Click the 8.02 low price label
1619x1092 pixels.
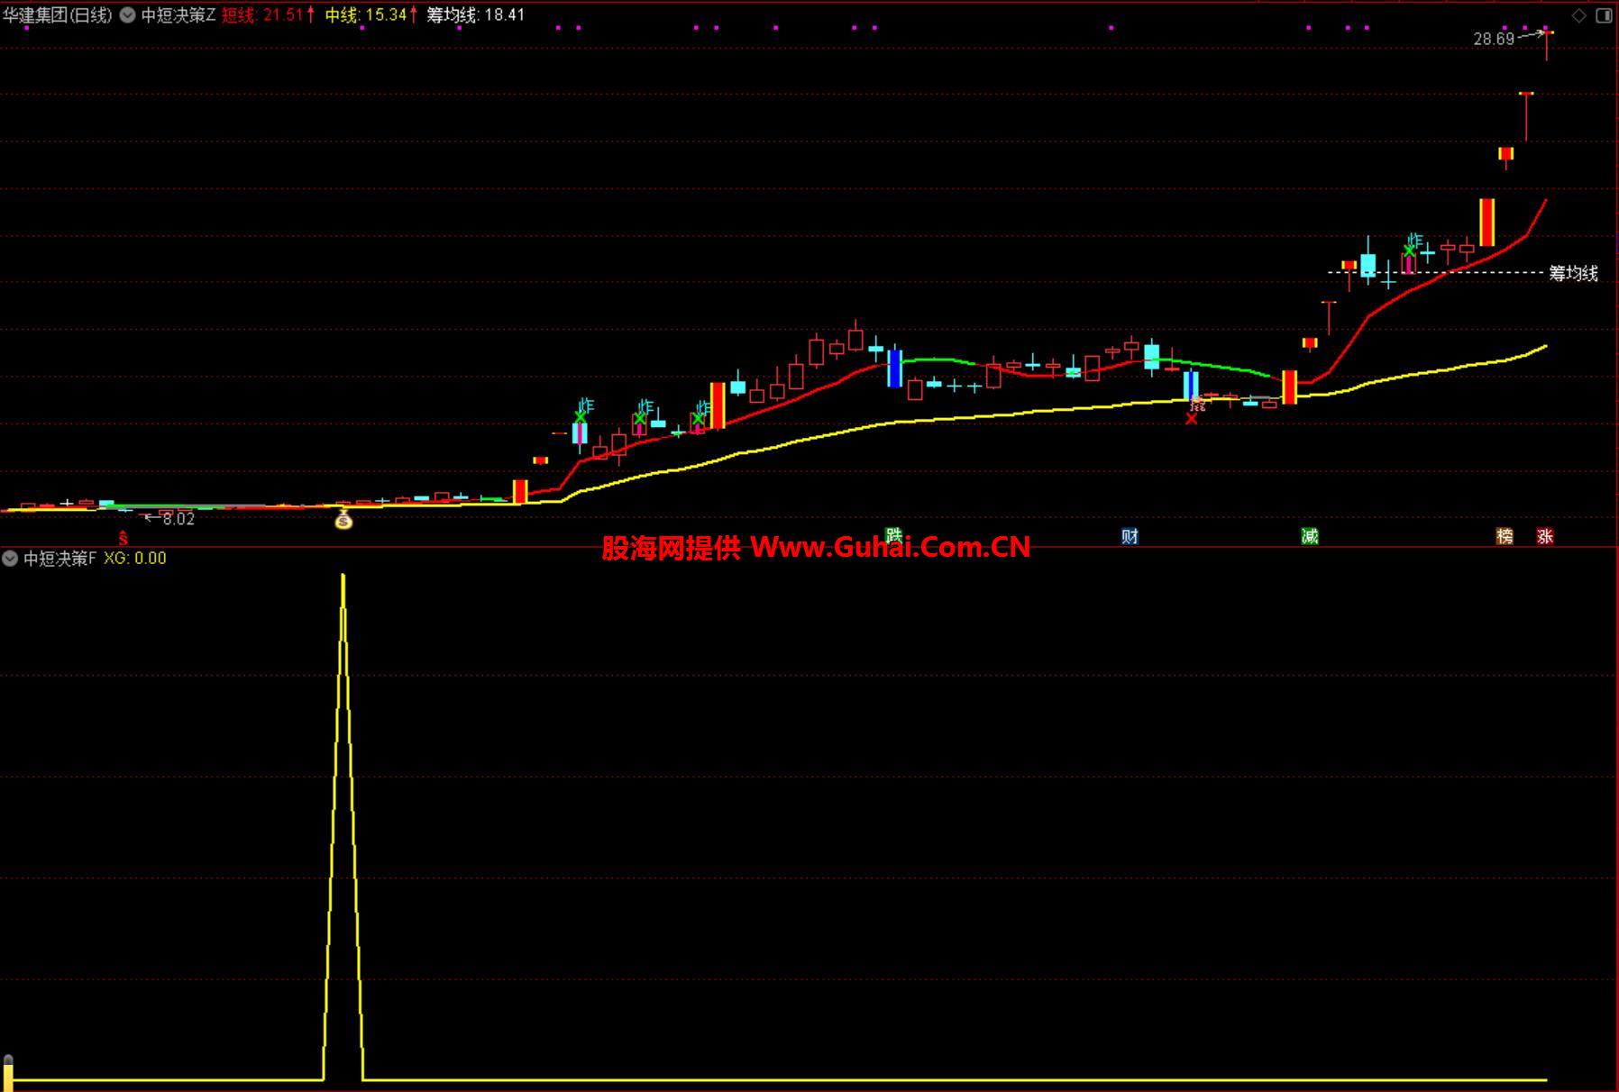tap(178, 518)
